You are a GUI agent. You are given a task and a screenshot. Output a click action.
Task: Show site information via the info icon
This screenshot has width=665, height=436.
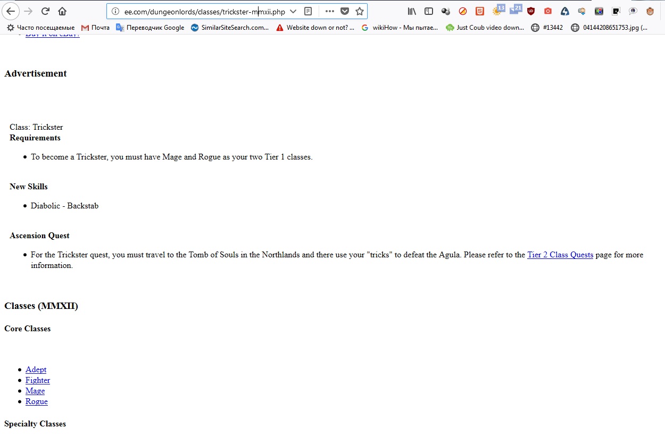click(115, 11)
